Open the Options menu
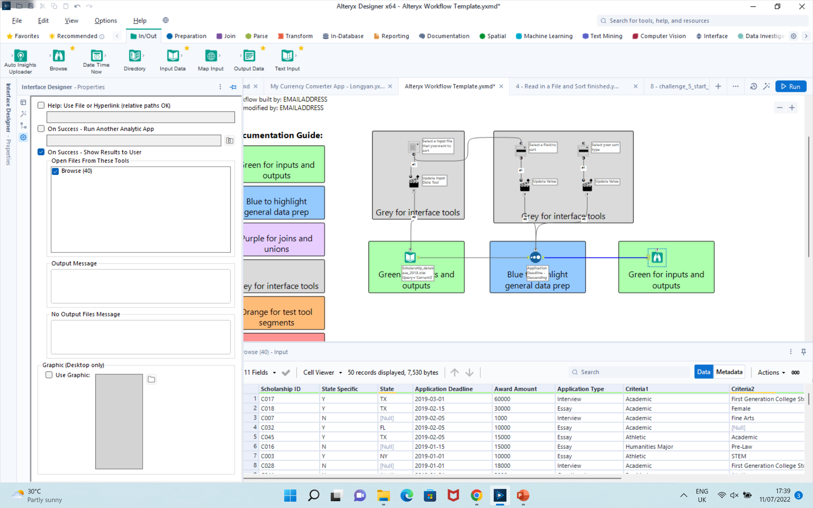This screenshot has width=813, height=508. coord(106,20)
